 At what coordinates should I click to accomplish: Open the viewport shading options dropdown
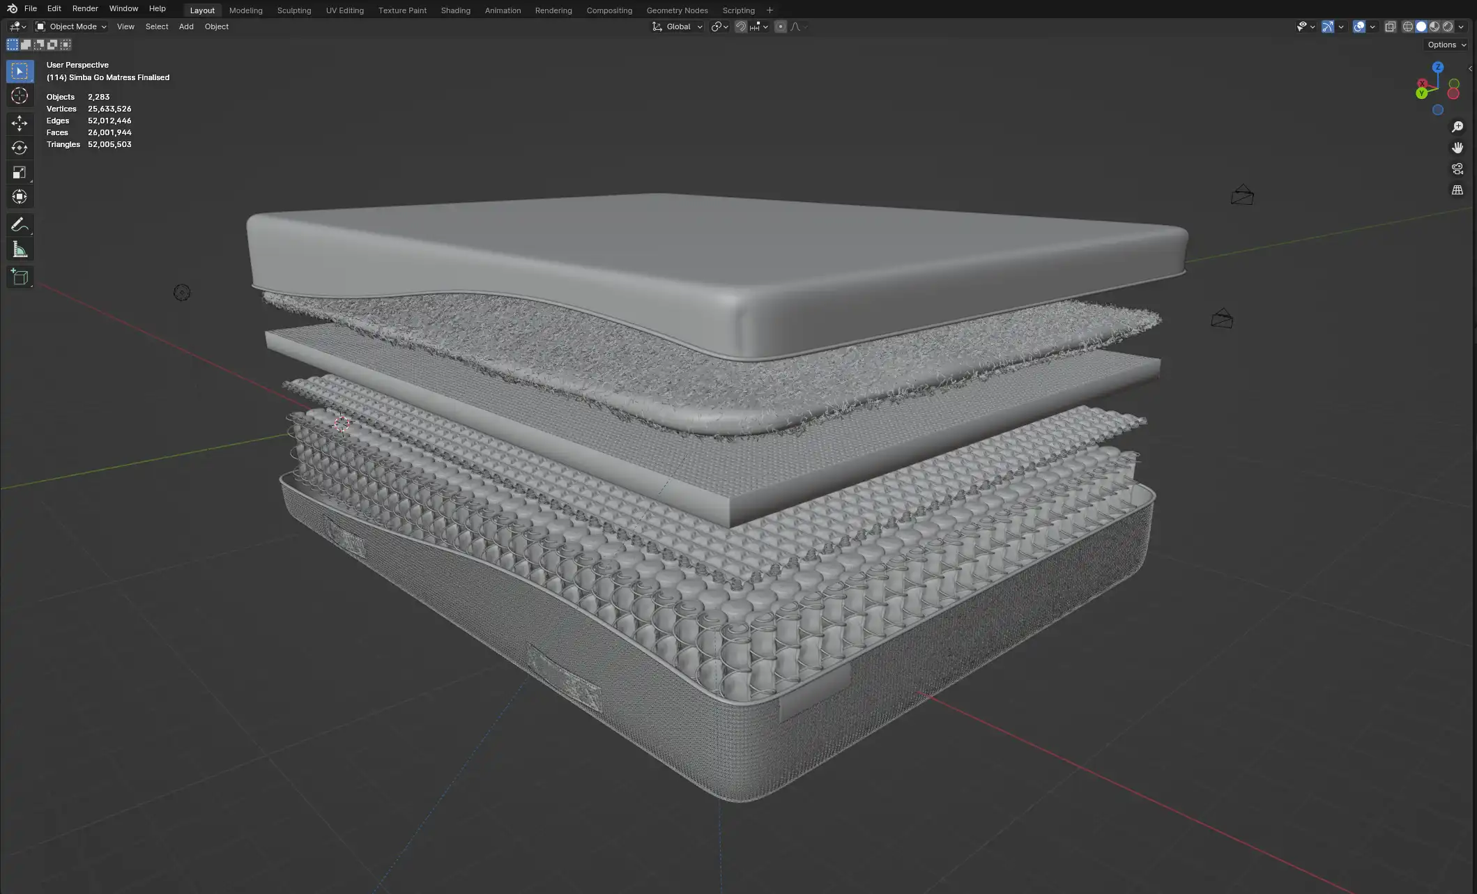click(x=1462, y=26)
